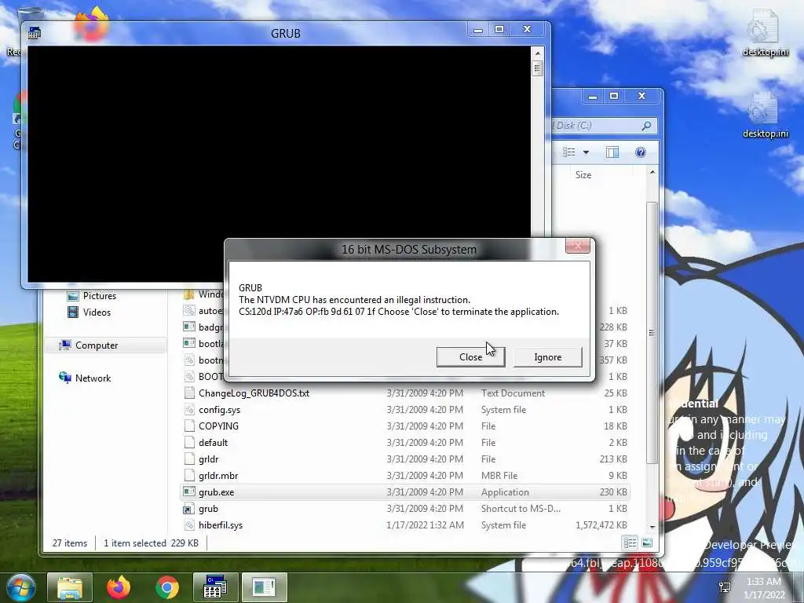Click the Explorer file list scroll down arrow

pos(652,527)
